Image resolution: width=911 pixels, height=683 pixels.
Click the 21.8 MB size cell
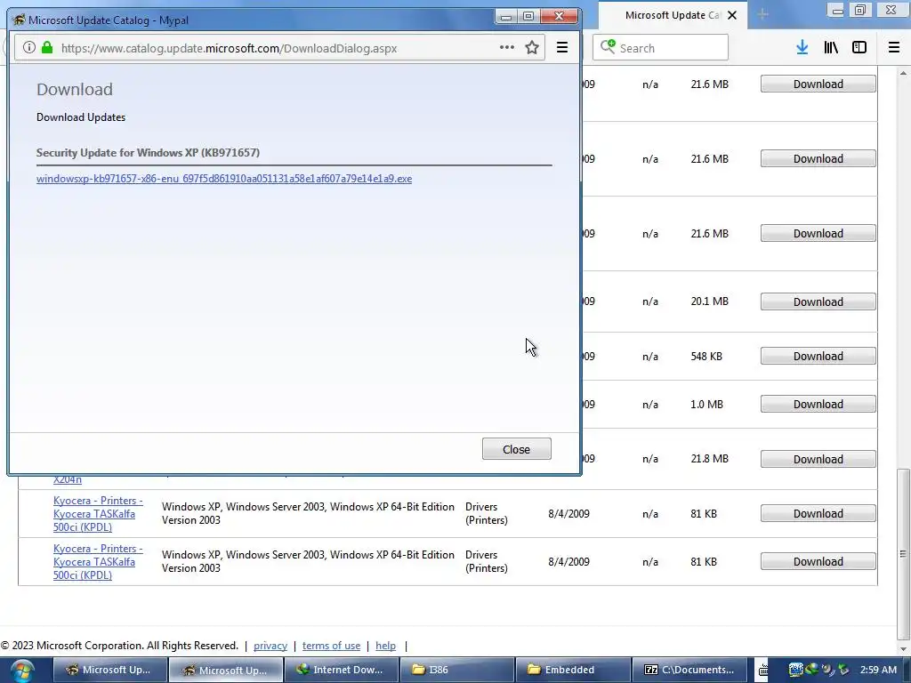point(709,459)
